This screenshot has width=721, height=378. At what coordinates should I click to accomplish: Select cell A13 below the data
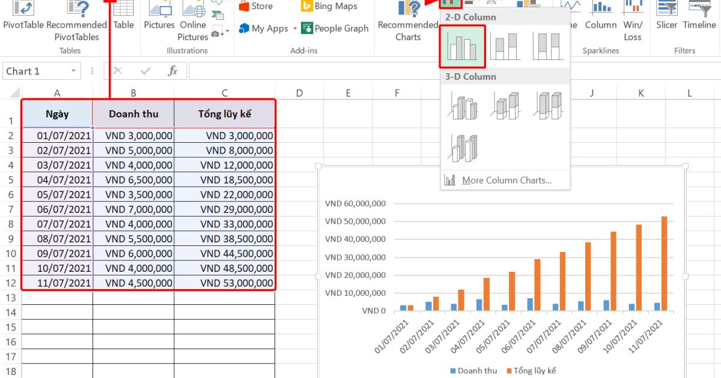click(57, 297)
